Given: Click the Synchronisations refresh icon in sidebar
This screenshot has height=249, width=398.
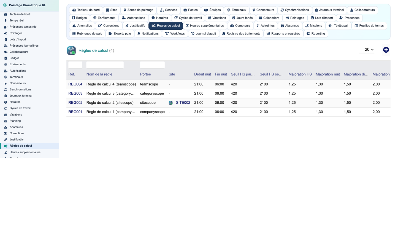Looking at the screenshot, I should click(6, 90).
